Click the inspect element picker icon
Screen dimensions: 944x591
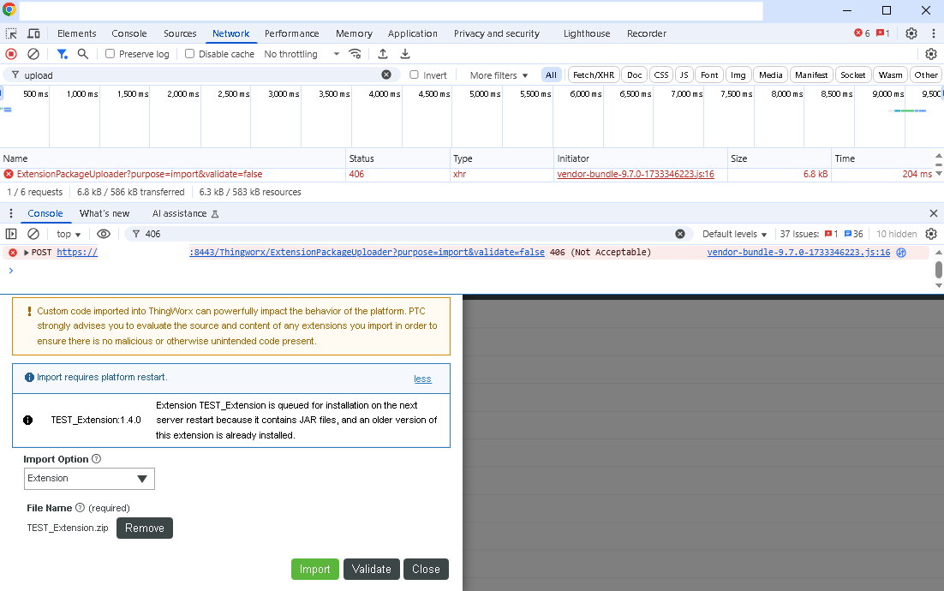11,33
